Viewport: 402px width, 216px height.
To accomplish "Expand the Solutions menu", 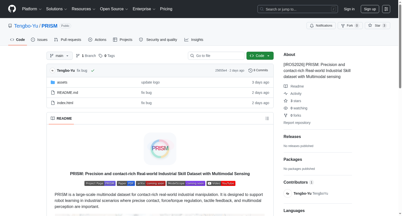I will pyautogui.click(x=57, y=9).
